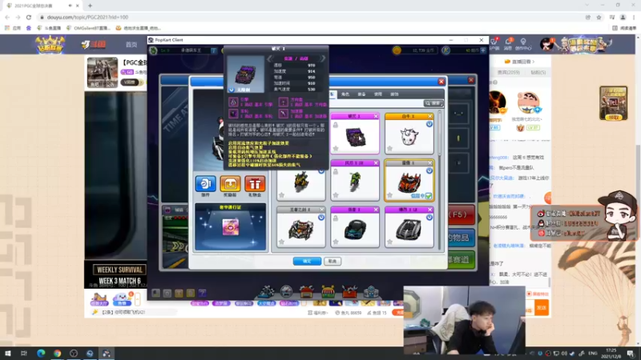Click the clock icon on red-orange kart
The width and height of the screenshot is (641, 360).
429,170
